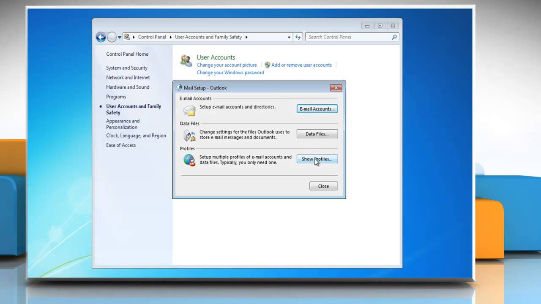
Task: Click the Control Panel address bar icon
Action: (x=127, y=37)
